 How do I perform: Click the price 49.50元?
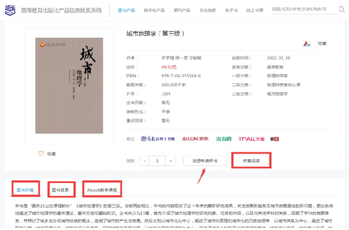(x=169, y=67)
